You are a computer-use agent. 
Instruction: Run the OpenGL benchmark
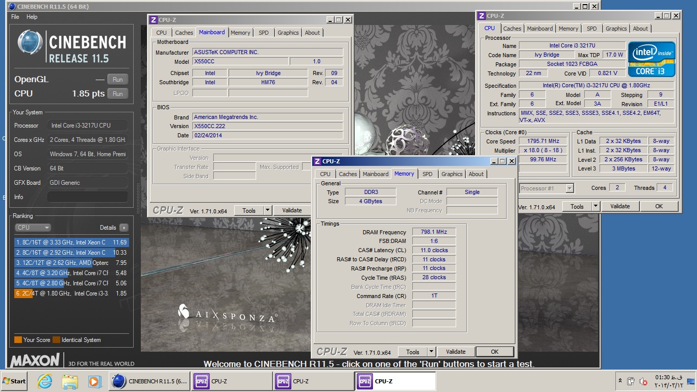[x=117, y=80]
